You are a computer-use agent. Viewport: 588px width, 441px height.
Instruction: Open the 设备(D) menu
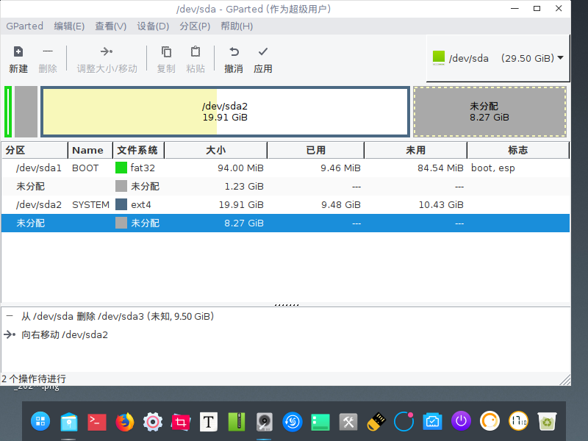pos(153,26)
